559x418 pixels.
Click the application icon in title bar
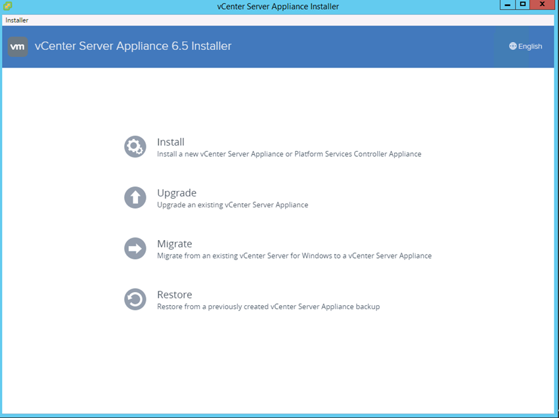click(x=7, y=6)
